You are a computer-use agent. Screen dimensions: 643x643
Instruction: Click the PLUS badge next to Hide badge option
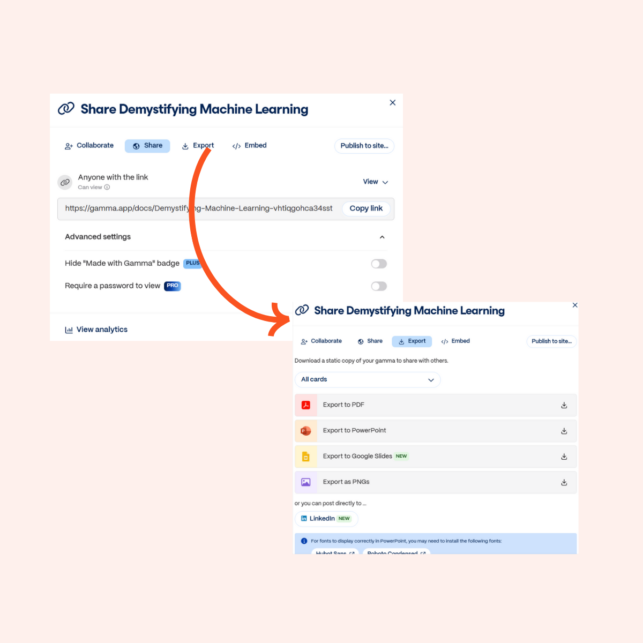[192, 263]
